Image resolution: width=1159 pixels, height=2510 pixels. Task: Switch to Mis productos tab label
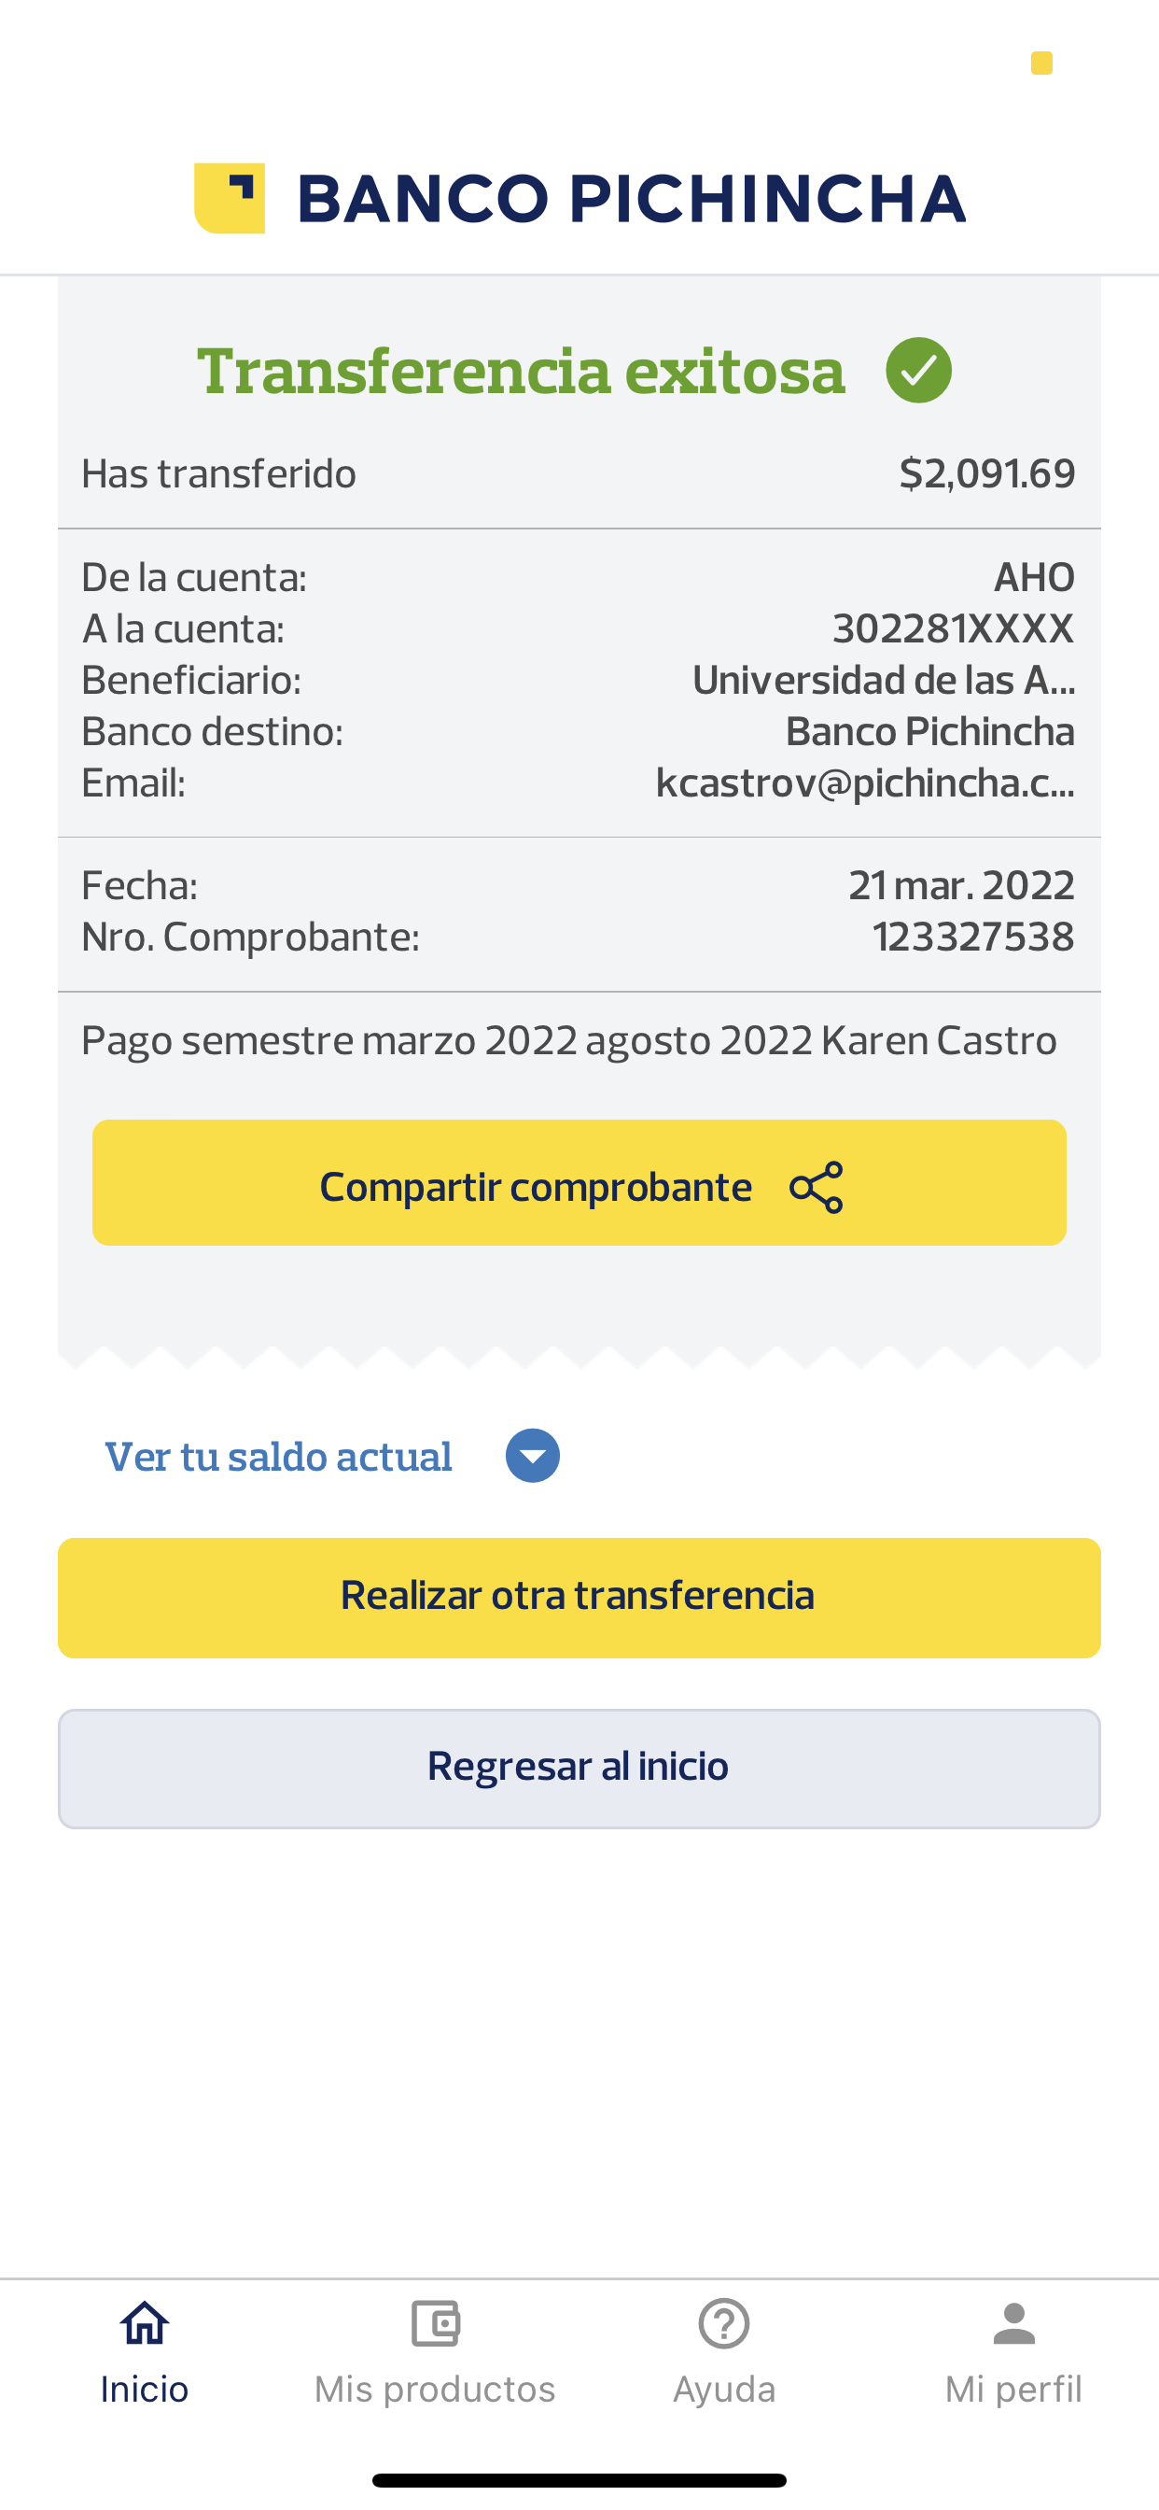(x=434, y=2390)
